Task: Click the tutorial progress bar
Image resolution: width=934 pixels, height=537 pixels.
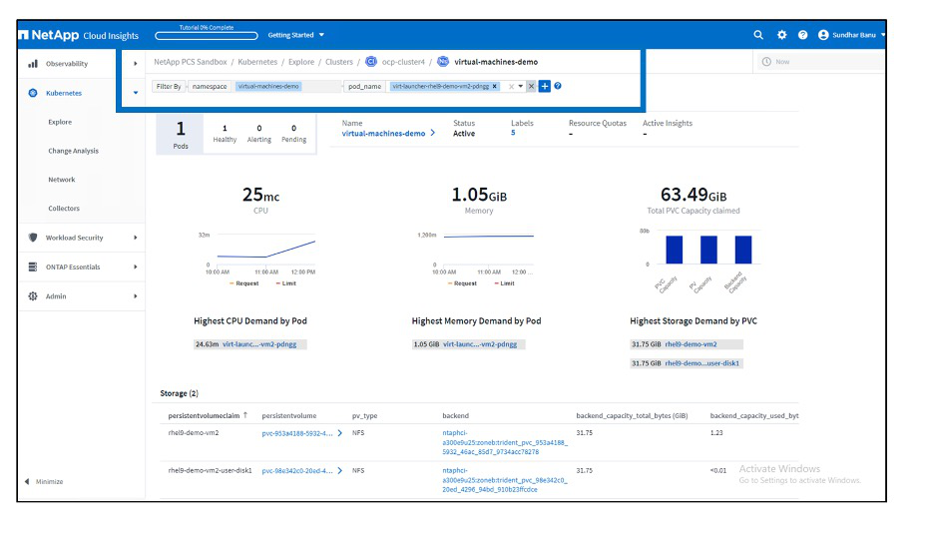Action: coord(208,35)
